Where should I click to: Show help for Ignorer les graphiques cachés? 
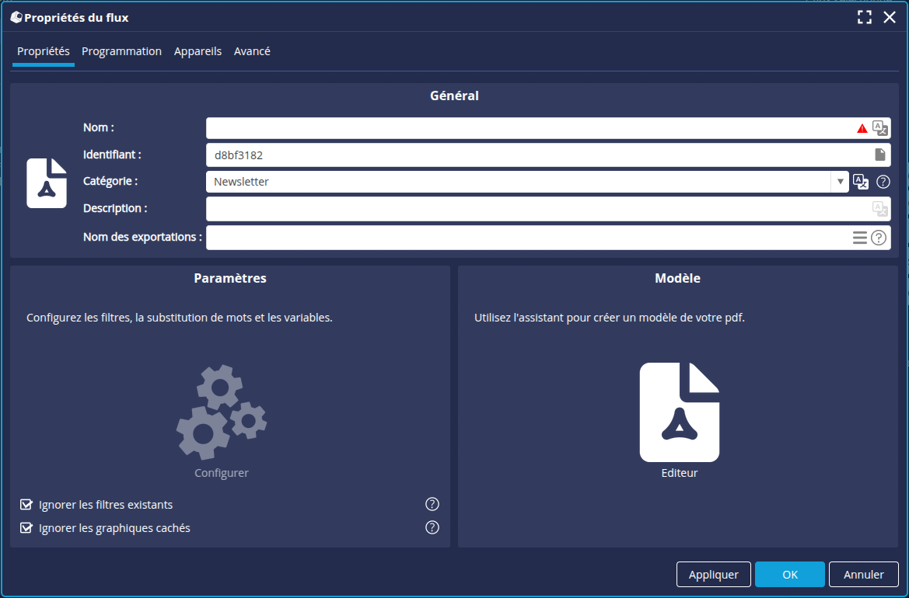click(432, 527)
